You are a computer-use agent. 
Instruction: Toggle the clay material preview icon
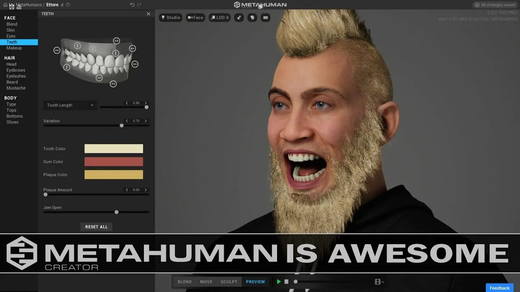point(252,17)
